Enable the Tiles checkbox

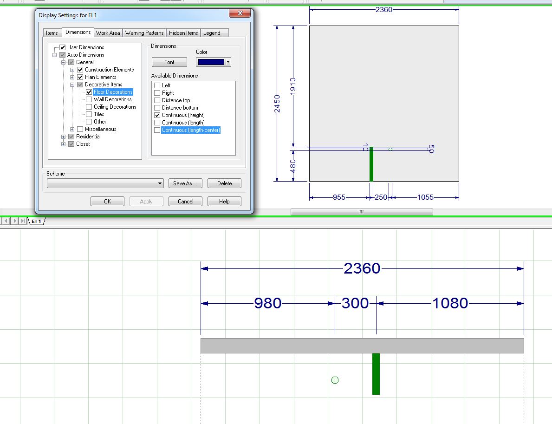coord(89,114)
